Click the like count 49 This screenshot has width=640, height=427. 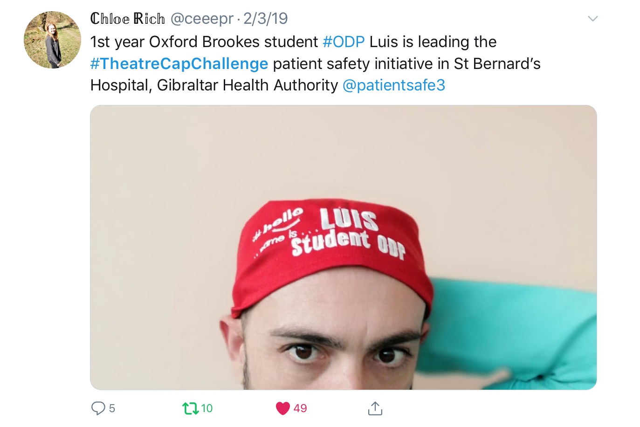point(300,408)
